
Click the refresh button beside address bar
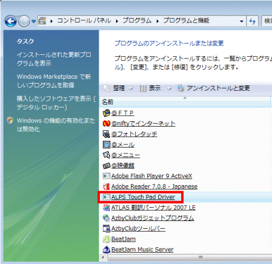point(252,21)
